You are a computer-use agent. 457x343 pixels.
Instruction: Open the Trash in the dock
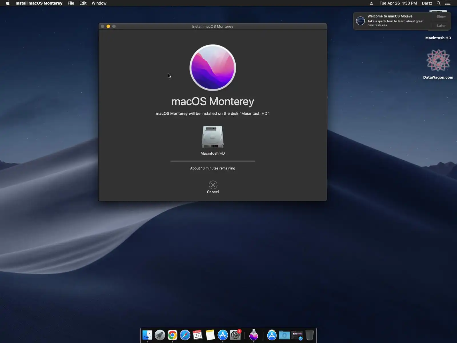(x=310, y=335)
